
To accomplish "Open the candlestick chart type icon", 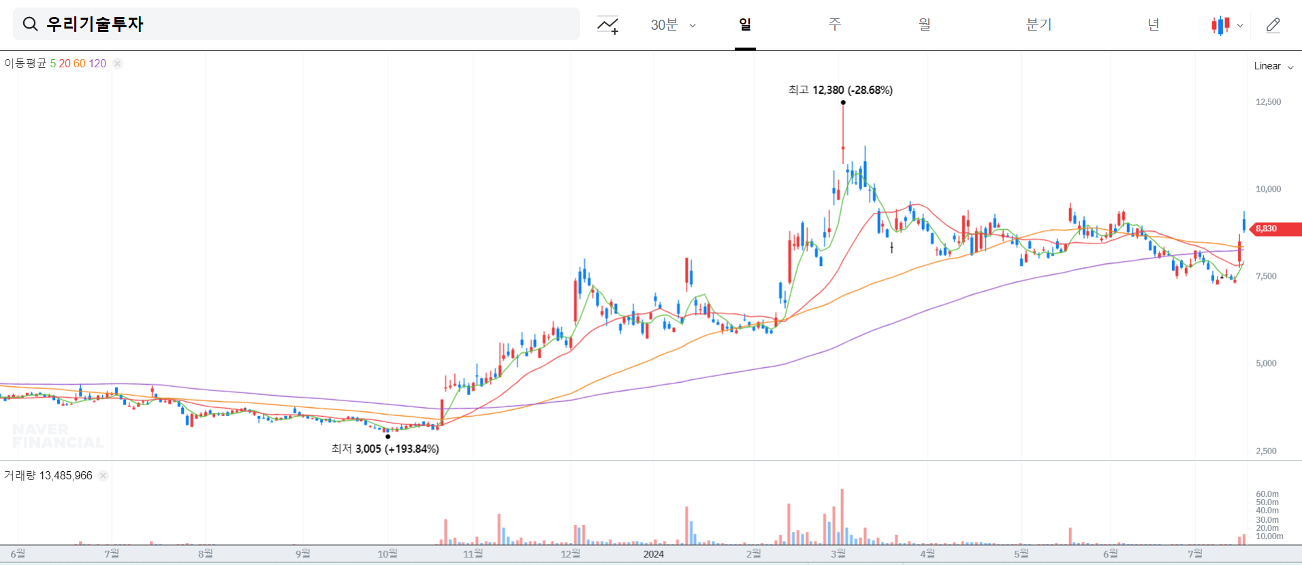I will point(1220,25).
